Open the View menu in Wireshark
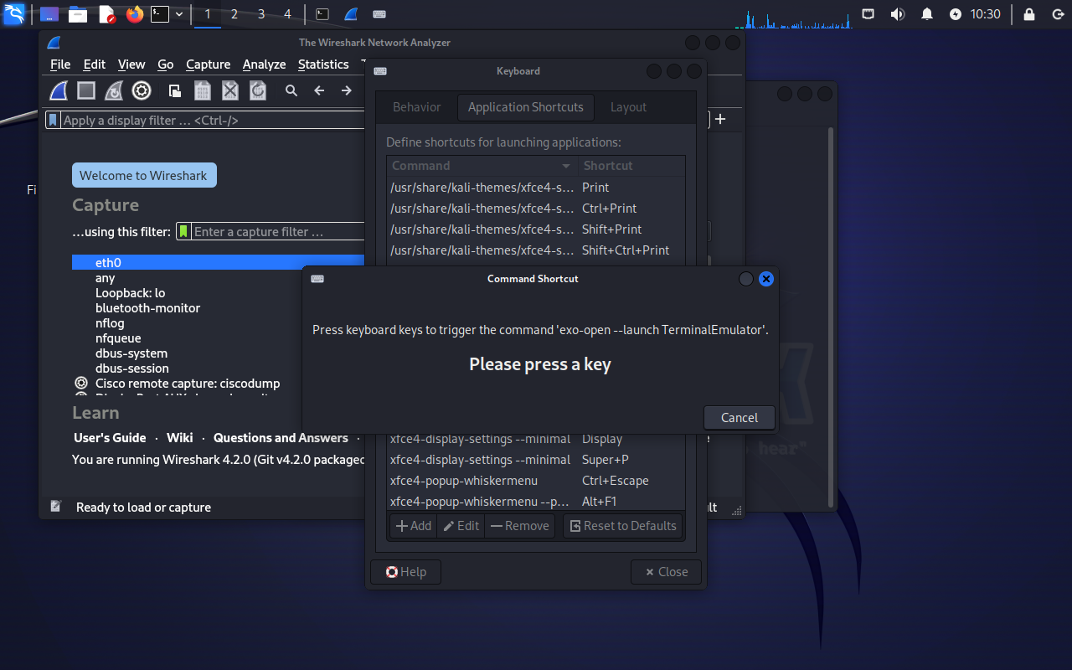This screenshot has width=1072, height=670. 131,64
